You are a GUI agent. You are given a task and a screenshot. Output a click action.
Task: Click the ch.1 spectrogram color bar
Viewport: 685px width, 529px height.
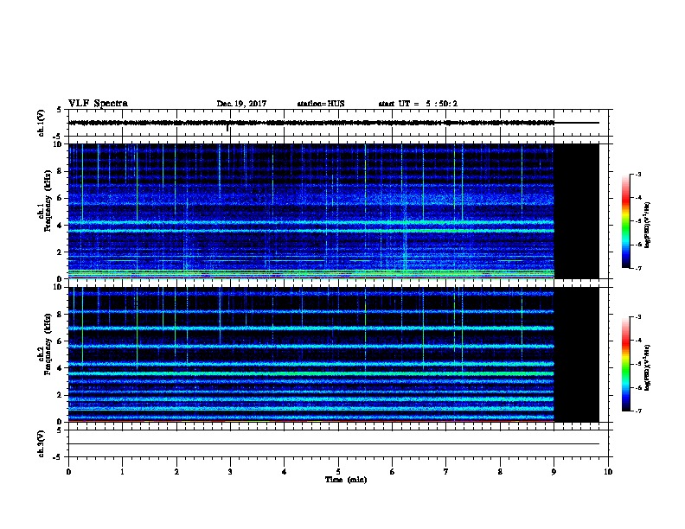click(x=625, y=221)
